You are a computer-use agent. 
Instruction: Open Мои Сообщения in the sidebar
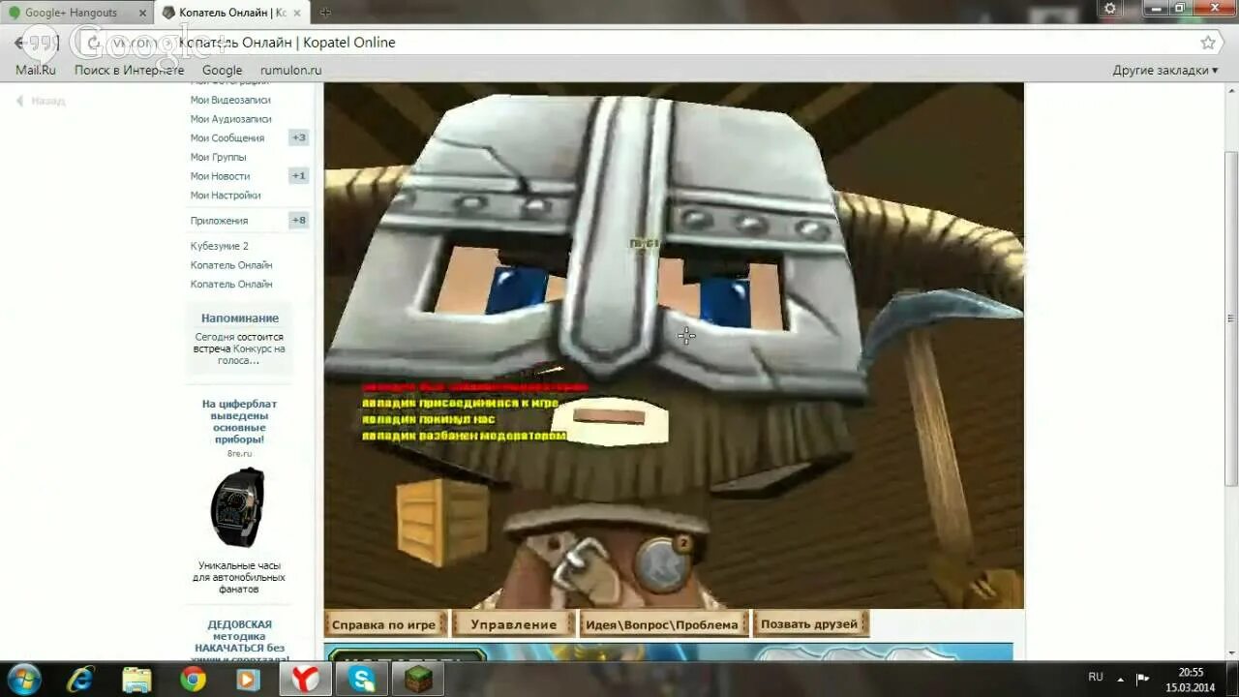pyautogui.click(x=227, y=138)
